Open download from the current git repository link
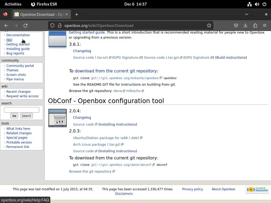The image size is (271, 203). coord(116,71)
